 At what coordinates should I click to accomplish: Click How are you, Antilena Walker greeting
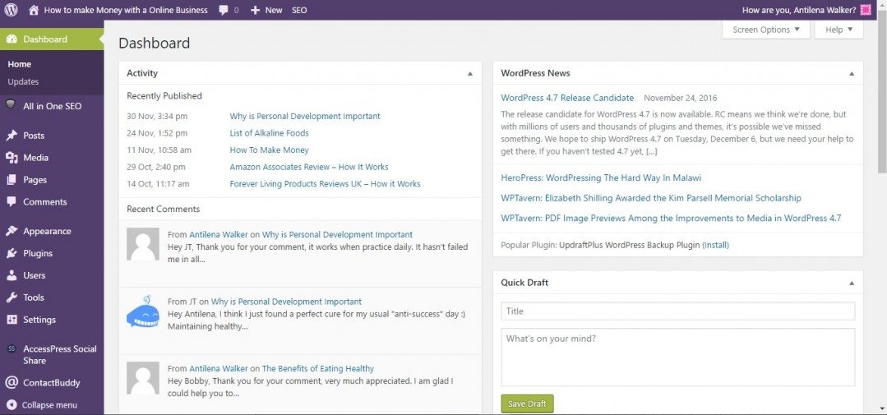pos(799,10)
